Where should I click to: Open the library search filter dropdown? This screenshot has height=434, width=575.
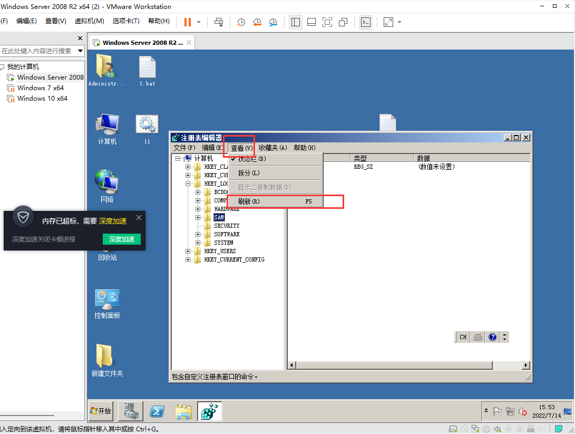coord(80,51)
